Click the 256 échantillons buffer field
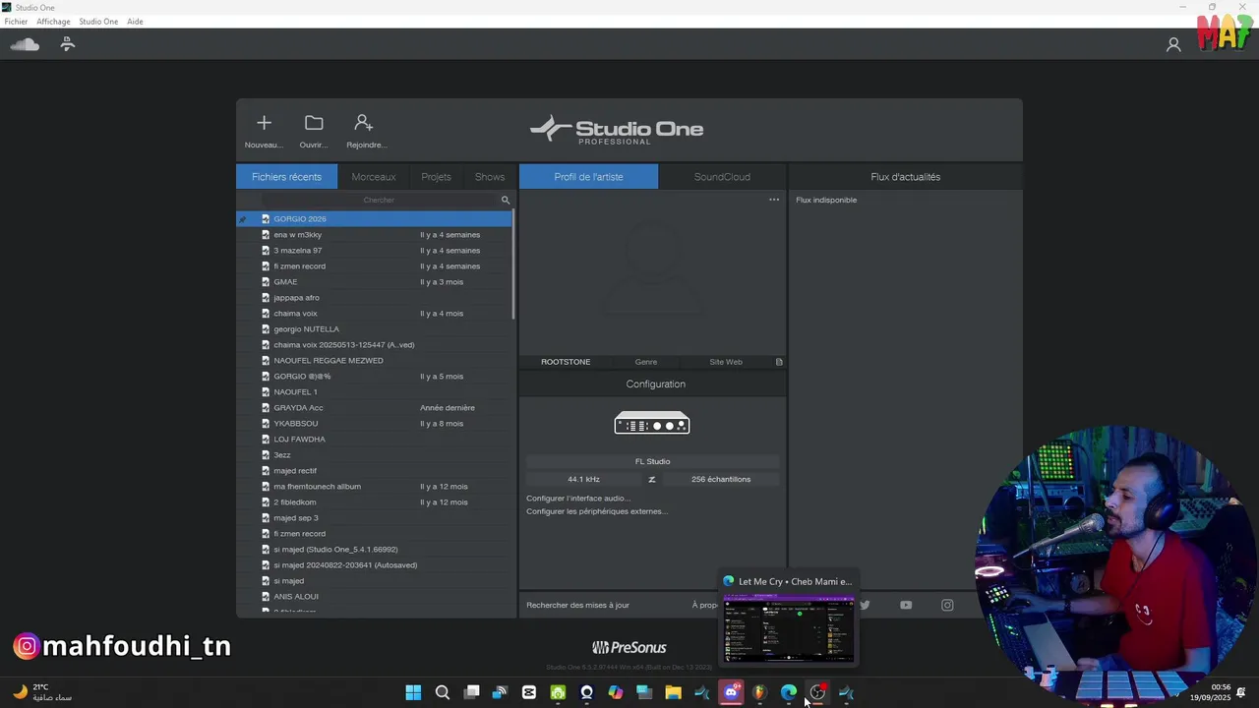The image size is (1259, 708). click(721, 479)
